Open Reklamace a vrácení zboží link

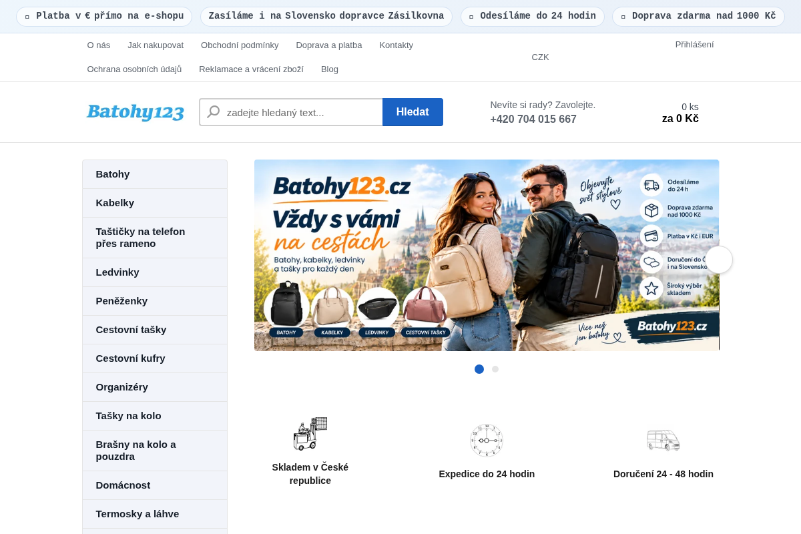tap(251, 69)
